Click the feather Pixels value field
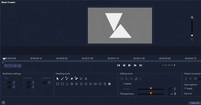Image resolution: width=201 pixels, height=105 pixels. click(x=171, y=89)
